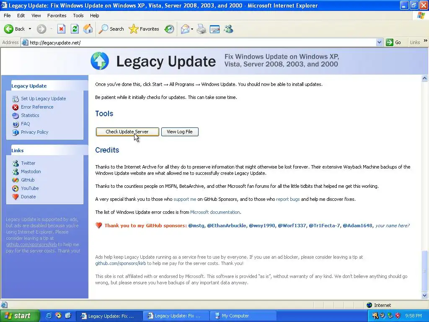Viewport: 429px width, 322px height.
Task: Open the Favorites menu
Action: coord(57,16)
